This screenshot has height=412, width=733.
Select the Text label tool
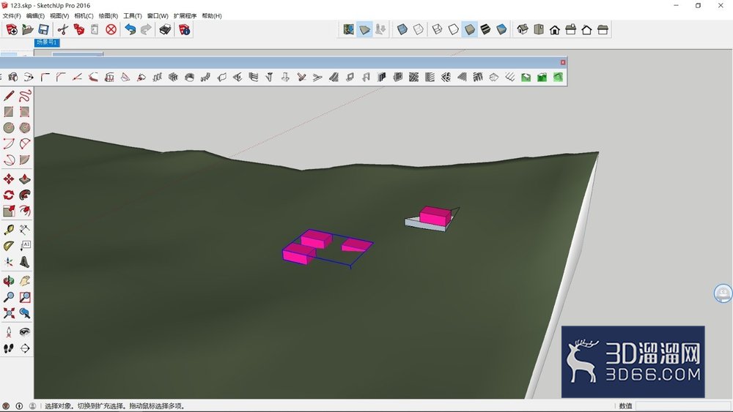click(x=25, y=246)
